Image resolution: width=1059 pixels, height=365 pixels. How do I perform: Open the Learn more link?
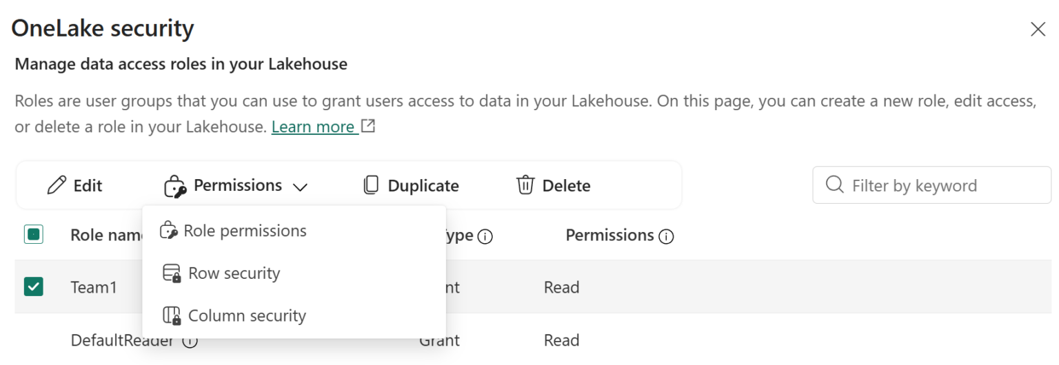click(314, 127)
